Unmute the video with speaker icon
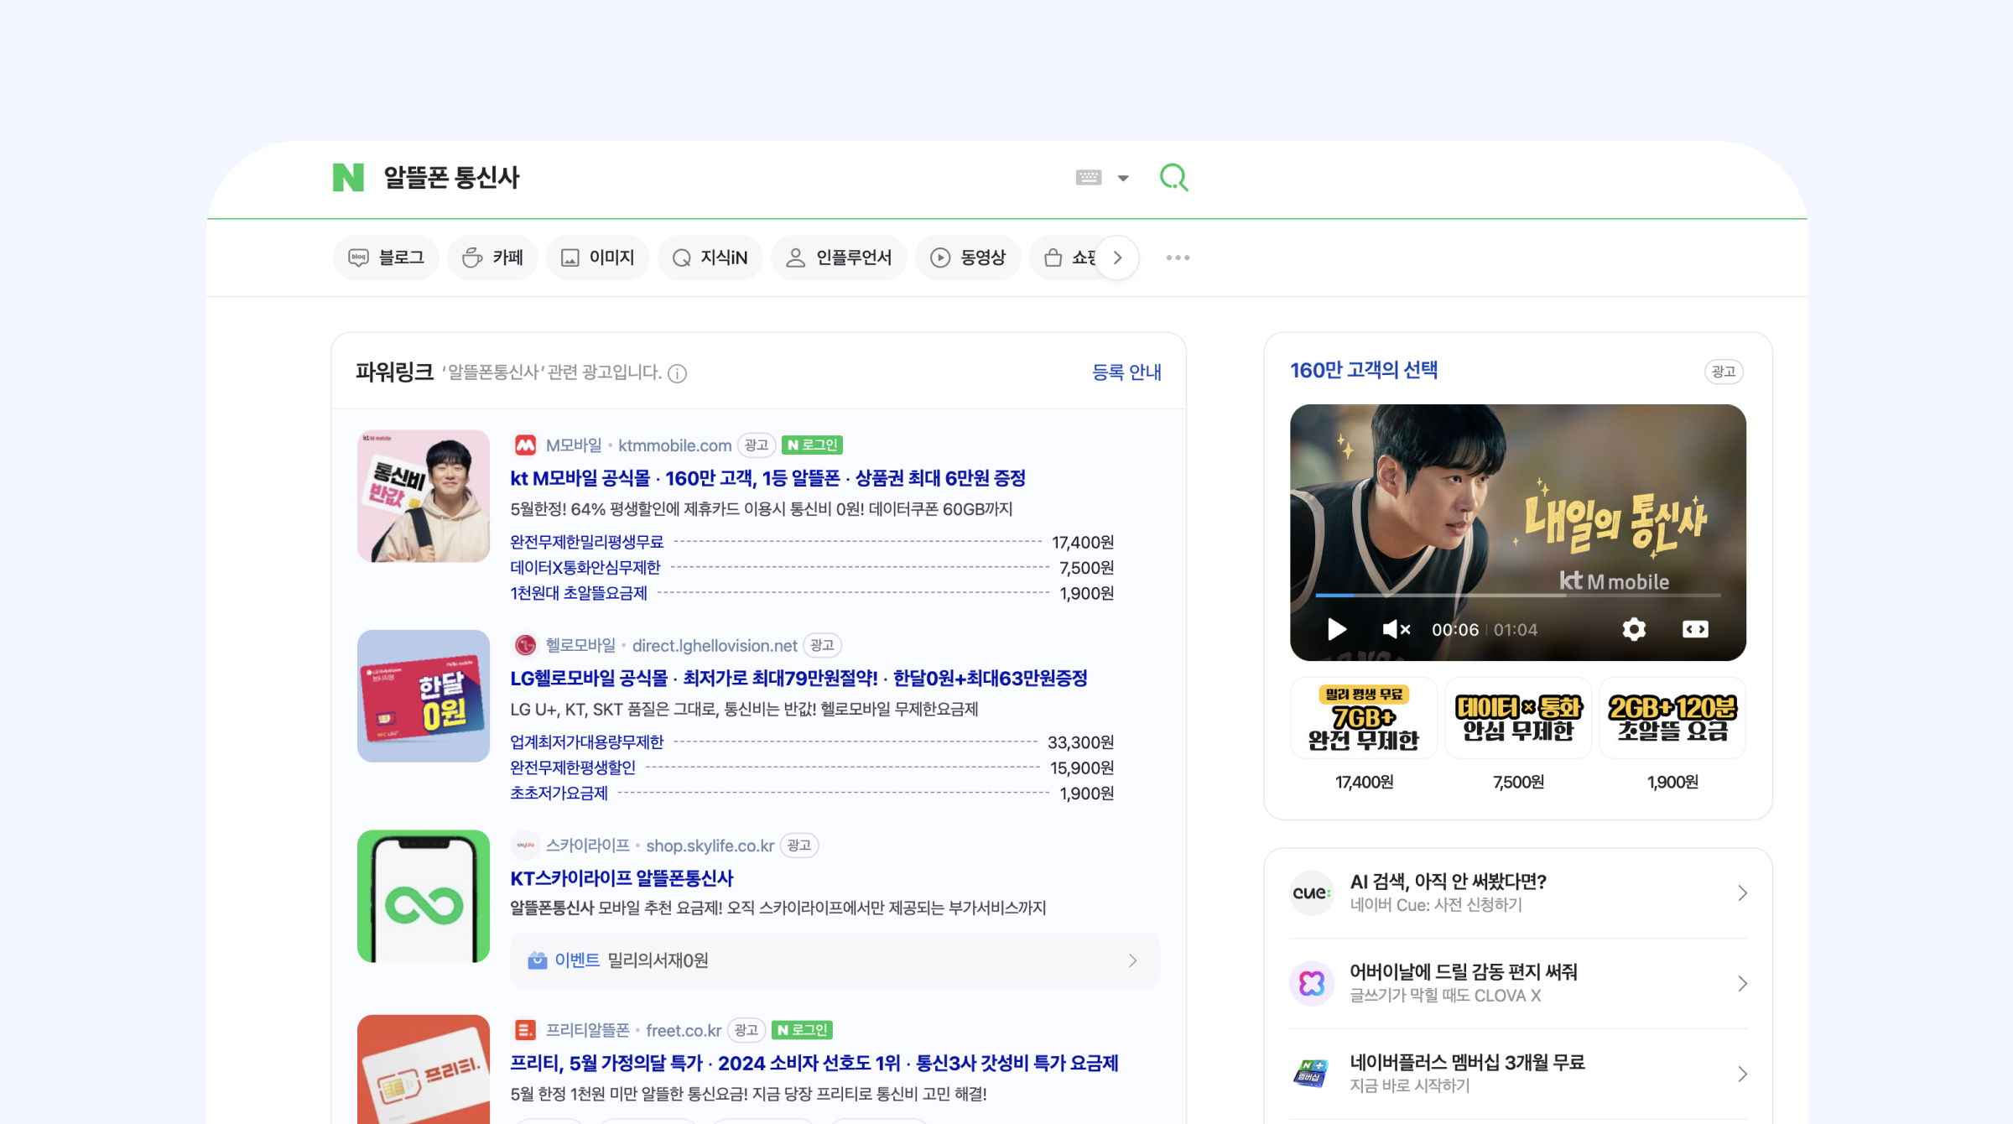The image size is (2013, 1124). (x=1397, y=629)
